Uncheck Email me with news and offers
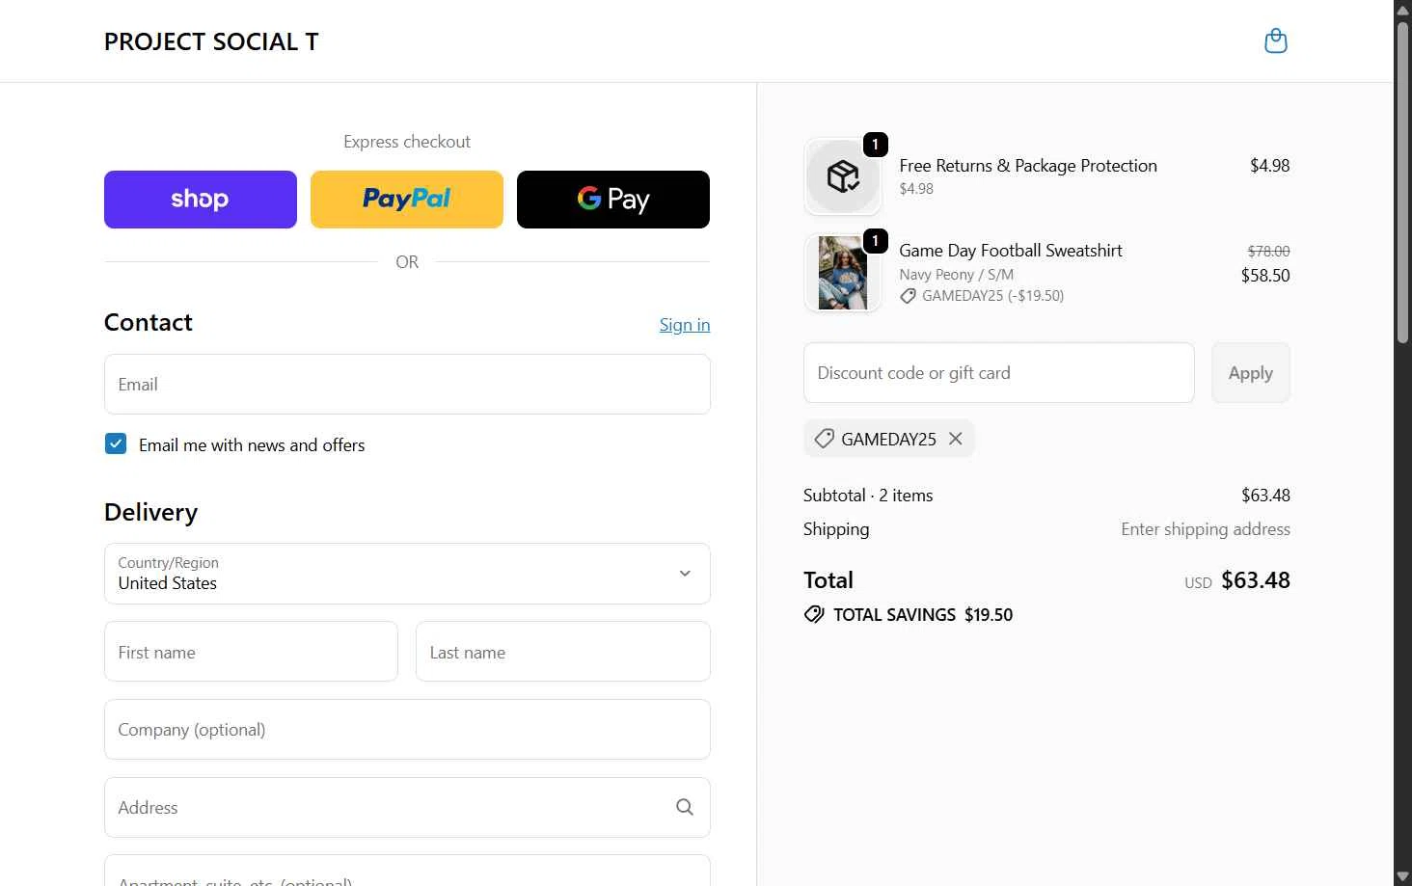 [116, 443]
